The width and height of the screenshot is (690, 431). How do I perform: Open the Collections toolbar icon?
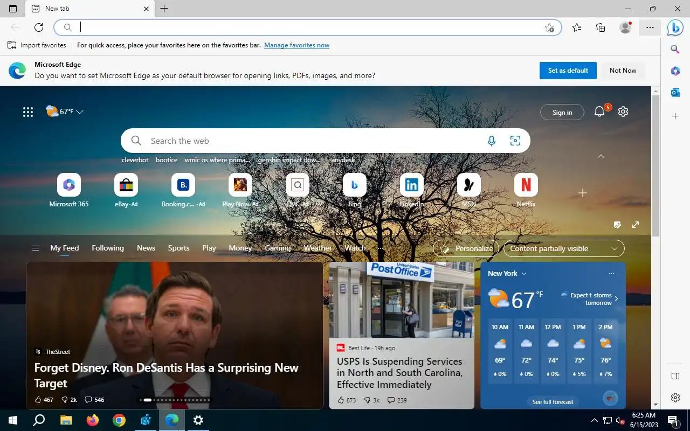click(601, 27)
